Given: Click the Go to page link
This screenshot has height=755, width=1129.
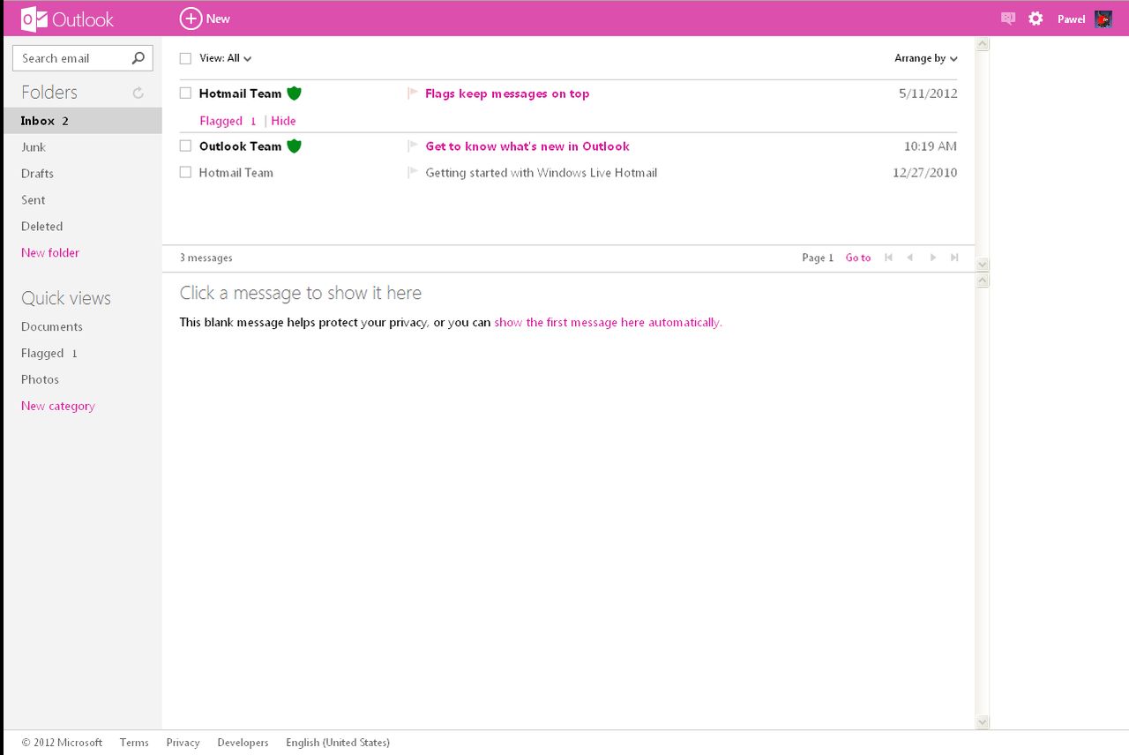Looking at the screenshot, I should coord(858,258).
